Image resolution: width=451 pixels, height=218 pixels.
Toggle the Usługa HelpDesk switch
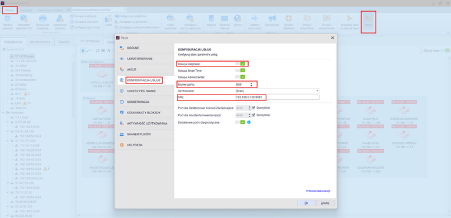click(x=240, y=64)
